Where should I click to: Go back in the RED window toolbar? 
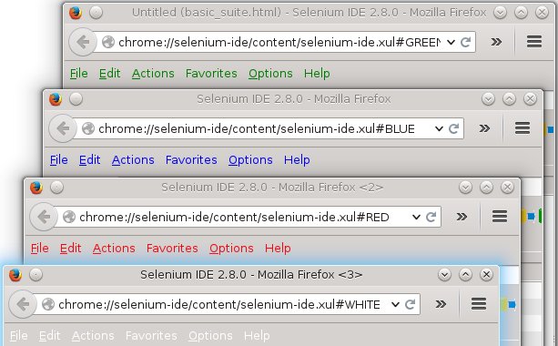coord(44,217)
